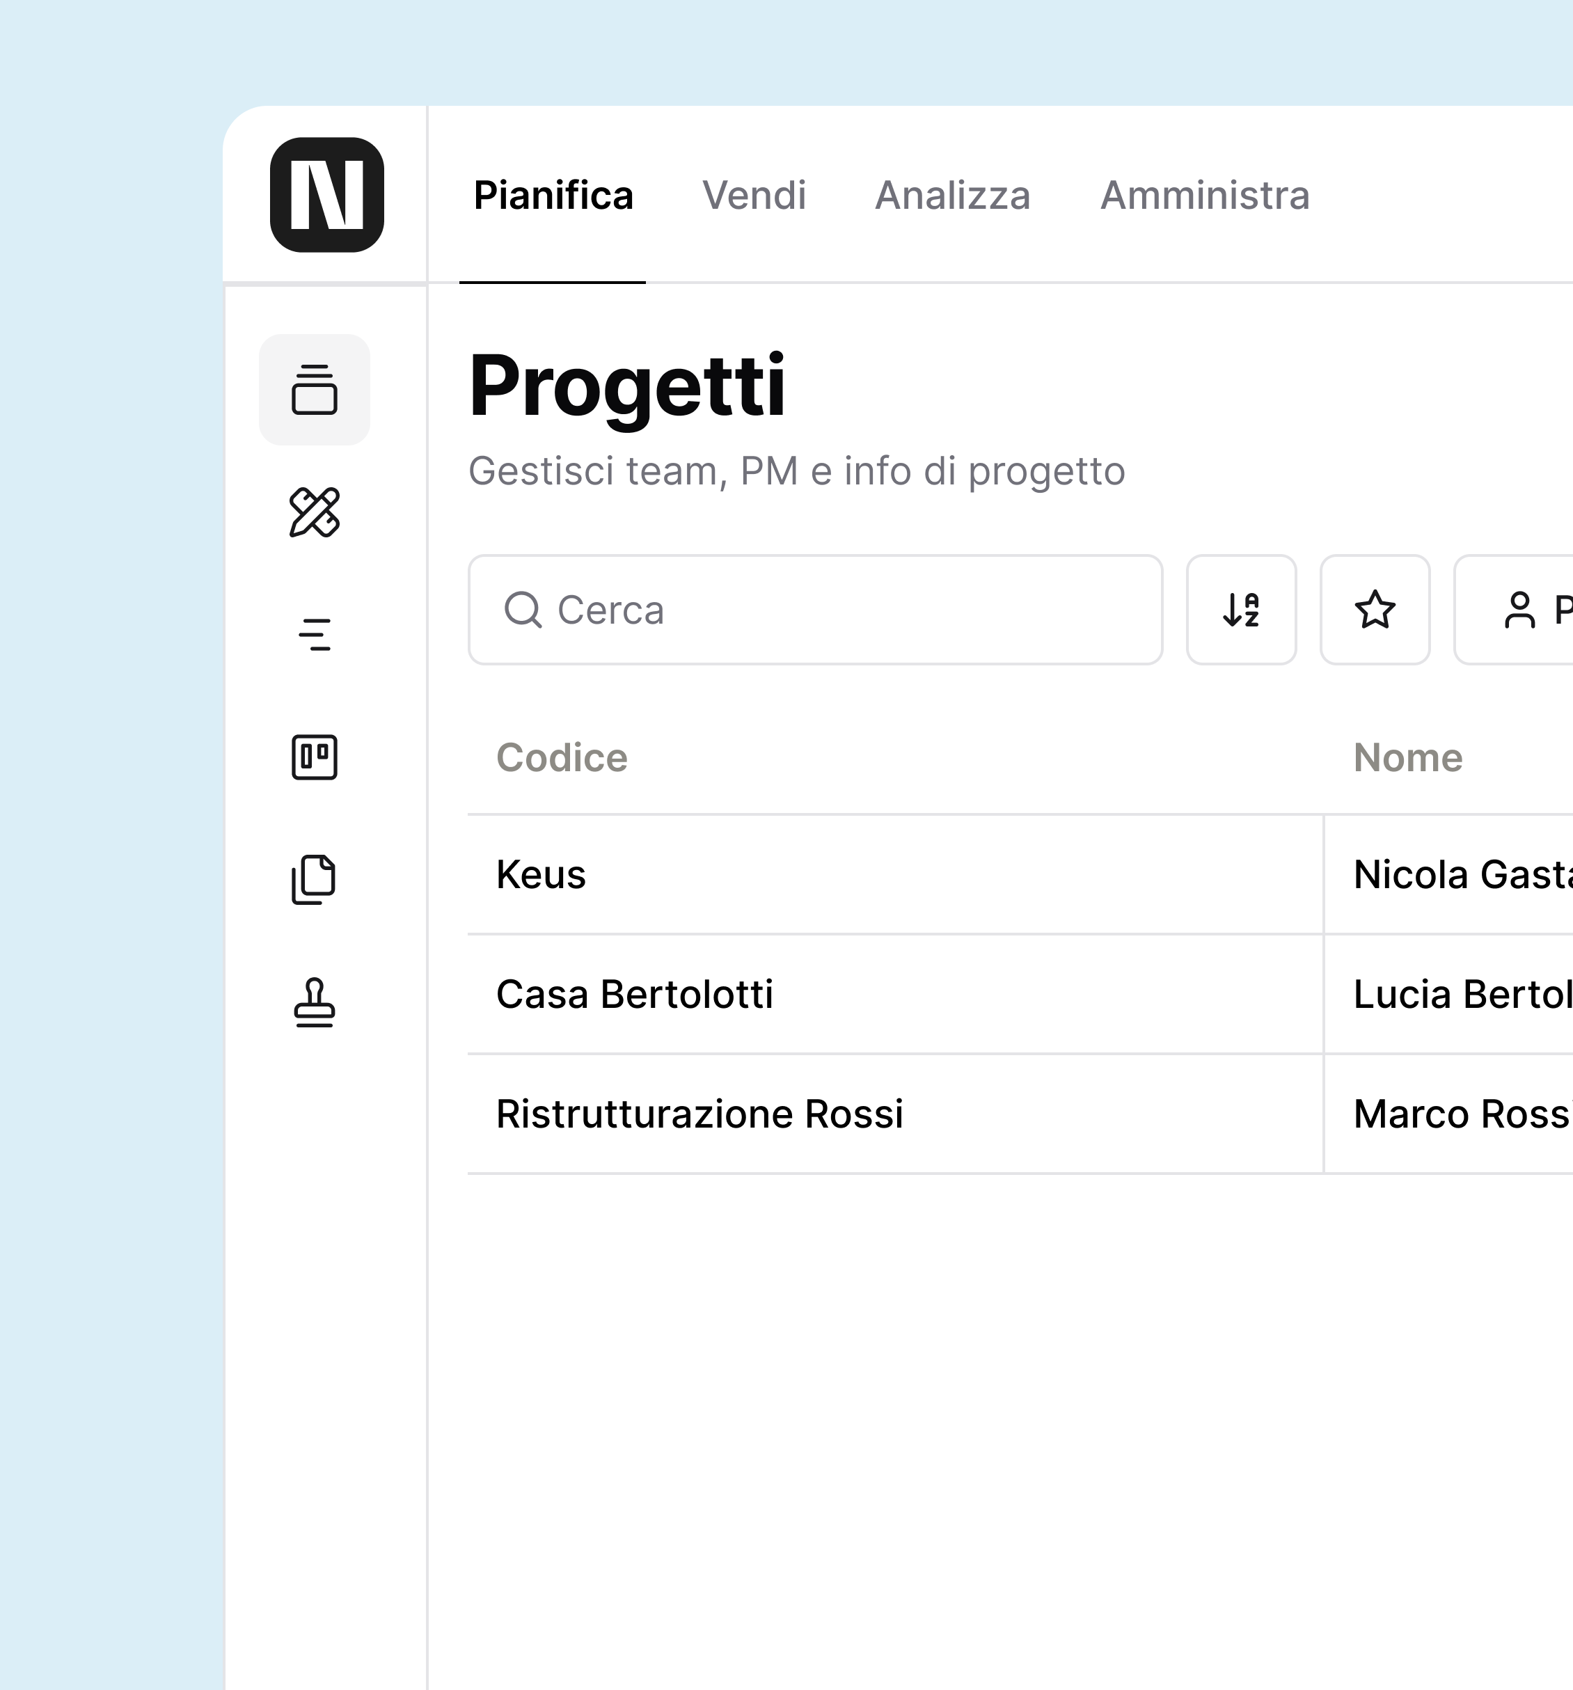Switch to the Pianifica tab
Viewport: 1573px width, 1690px height.
[x=553, y=196]
